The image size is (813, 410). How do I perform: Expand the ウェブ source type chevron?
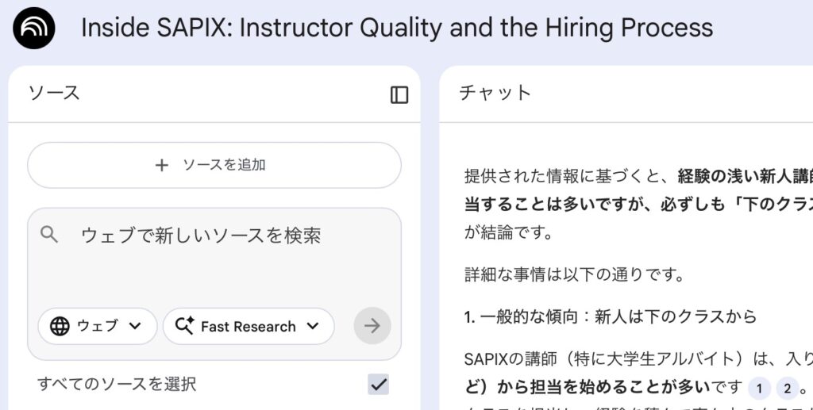(134, 326)
